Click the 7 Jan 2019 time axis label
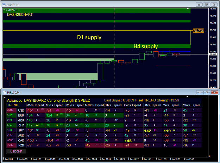Screen dimensions: 220x163 pyautogui.click(x=8, y=159)
